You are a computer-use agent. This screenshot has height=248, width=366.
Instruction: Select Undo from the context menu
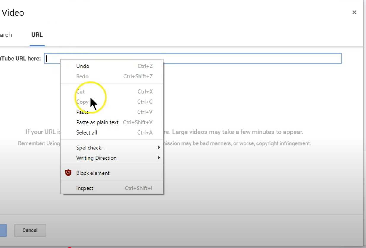(82, 66)
